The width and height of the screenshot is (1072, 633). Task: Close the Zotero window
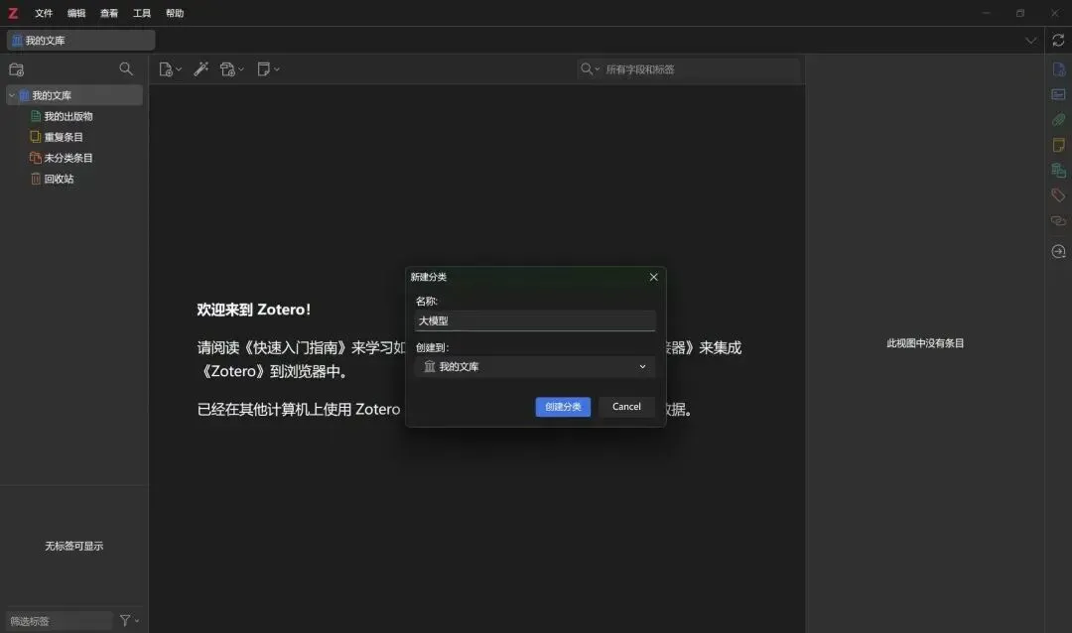click(1054, 13)
